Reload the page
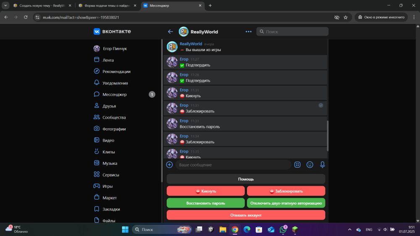Image resolution: width=420 pixels, height=236 pixels. [x=26, y=17]
